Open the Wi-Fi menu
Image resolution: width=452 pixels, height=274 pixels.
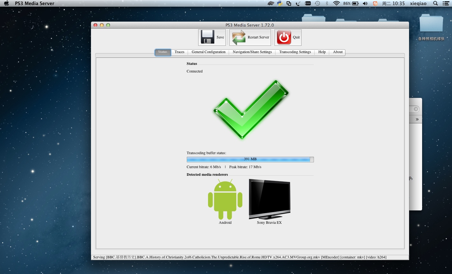pos(337,3)
